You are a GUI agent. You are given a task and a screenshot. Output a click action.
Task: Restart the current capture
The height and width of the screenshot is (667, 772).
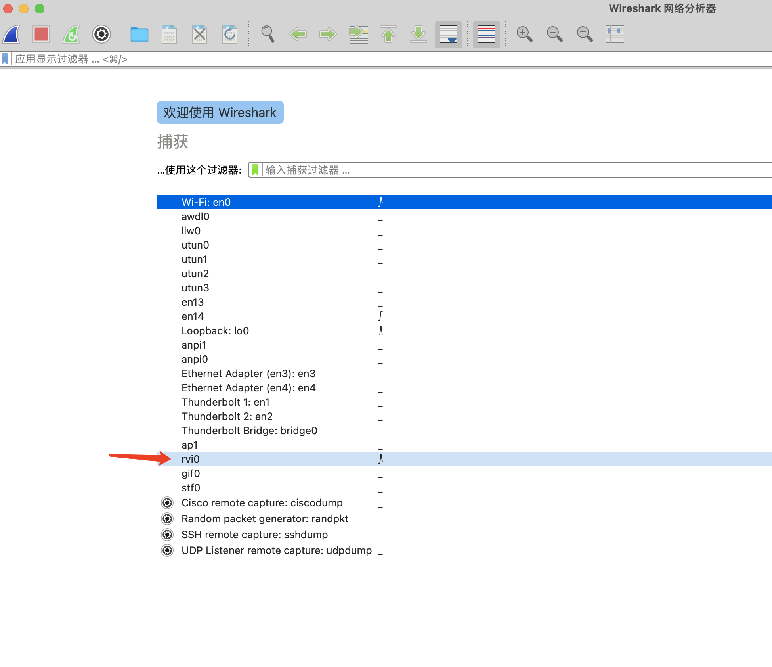[x=71, y=34]
